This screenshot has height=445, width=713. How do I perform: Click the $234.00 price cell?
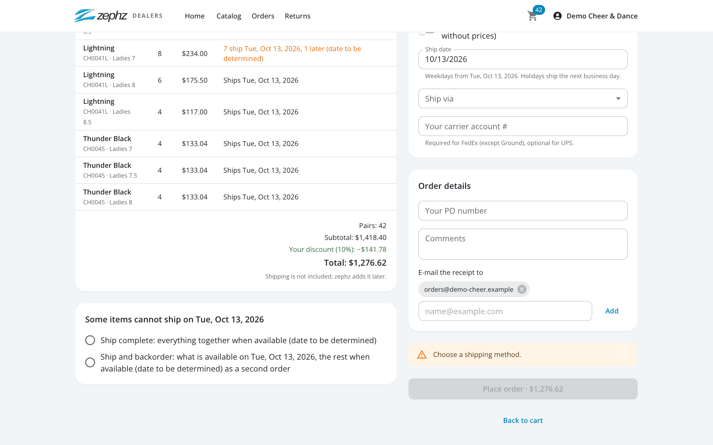[x=195, y=54]
